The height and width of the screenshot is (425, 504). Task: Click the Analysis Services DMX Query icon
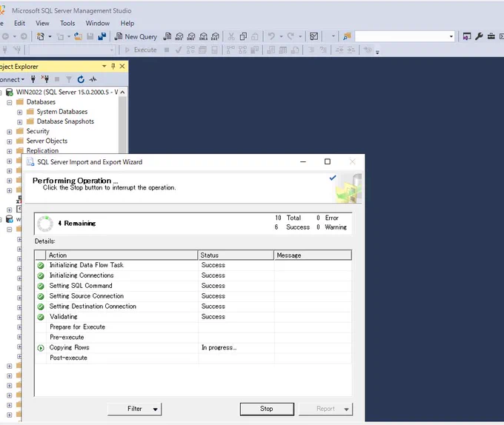(191, 36)
